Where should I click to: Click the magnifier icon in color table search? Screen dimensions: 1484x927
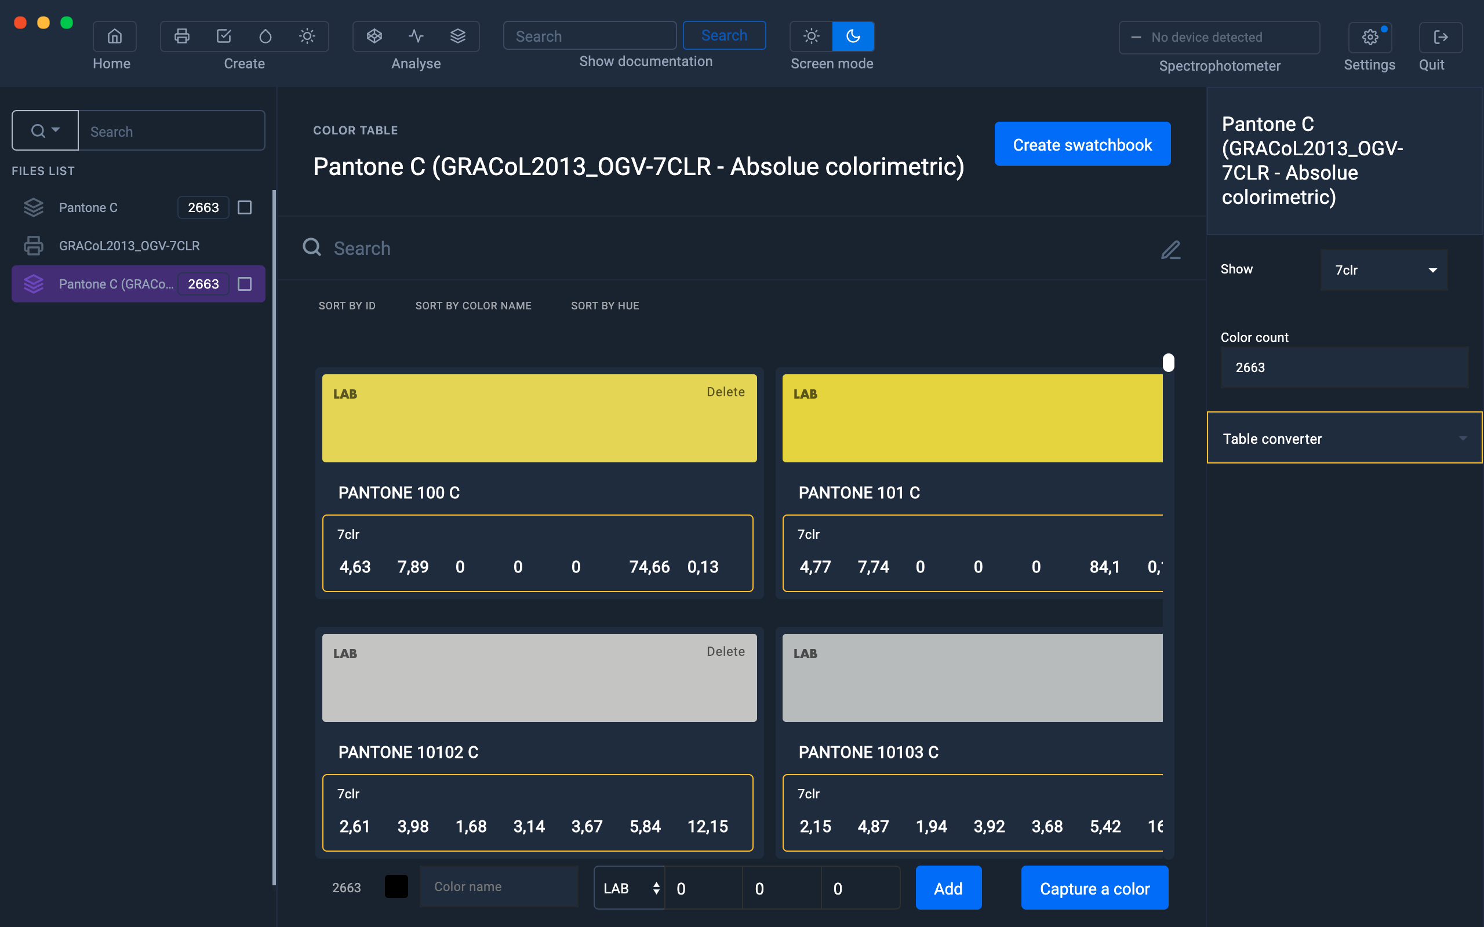pyautogui.click(x=312, y=247)
